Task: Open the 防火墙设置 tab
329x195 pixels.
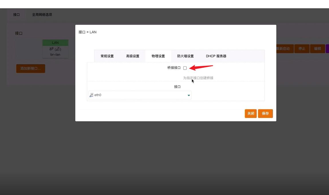Action: tap(185, 56)
